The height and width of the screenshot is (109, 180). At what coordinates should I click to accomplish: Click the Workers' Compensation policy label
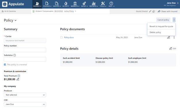click(44, 11)
